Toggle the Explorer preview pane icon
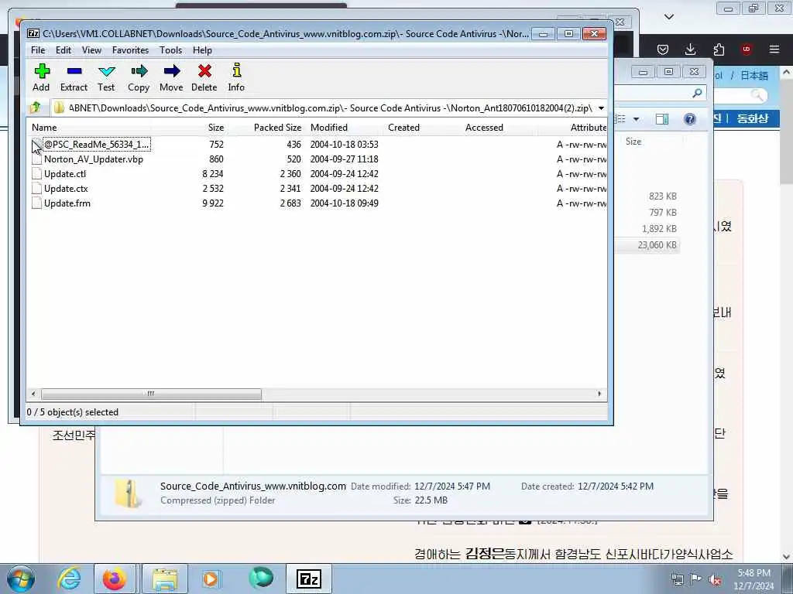 [x=661, y=119]
